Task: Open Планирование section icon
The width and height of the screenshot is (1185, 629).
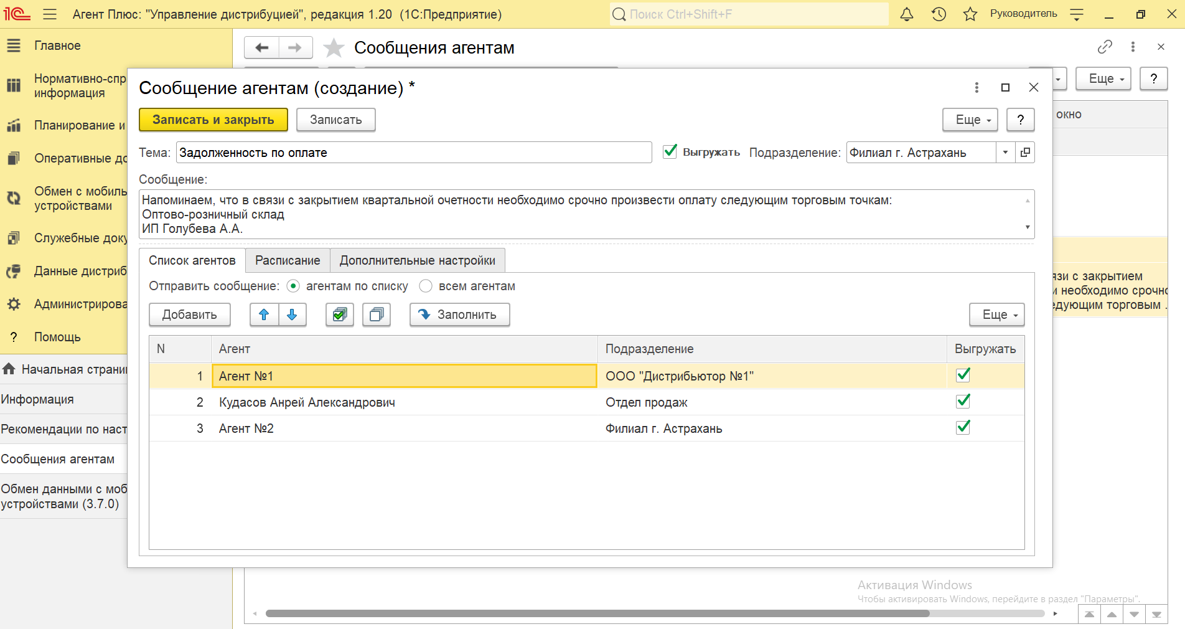Action: pyautogui.click(x=14, y=125)
